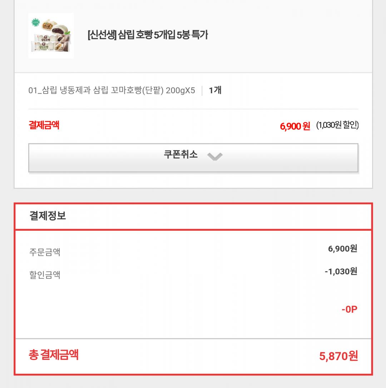Click the (1,030원 할인) discount note
386x388 pixels.
click(337, 125)
